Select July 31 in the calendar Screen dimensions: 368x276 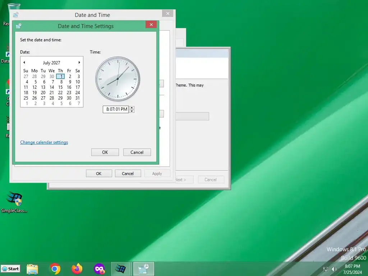78,98
